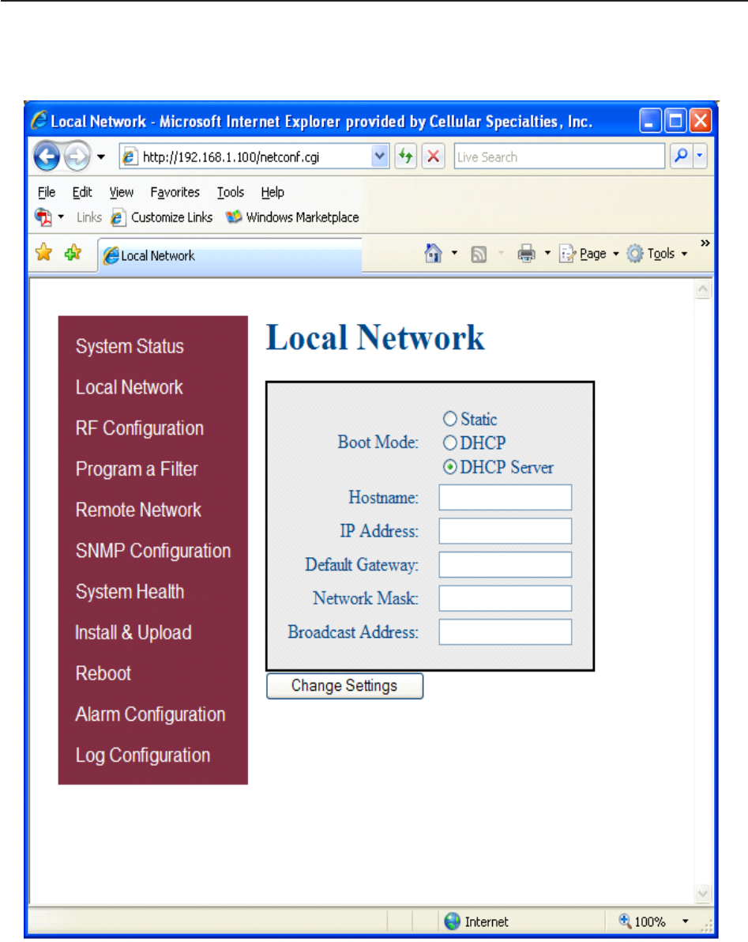Click the Live Search box
The height and width of the screenshot is (942, 748).
pyautogui.click(x=559, y=156)
